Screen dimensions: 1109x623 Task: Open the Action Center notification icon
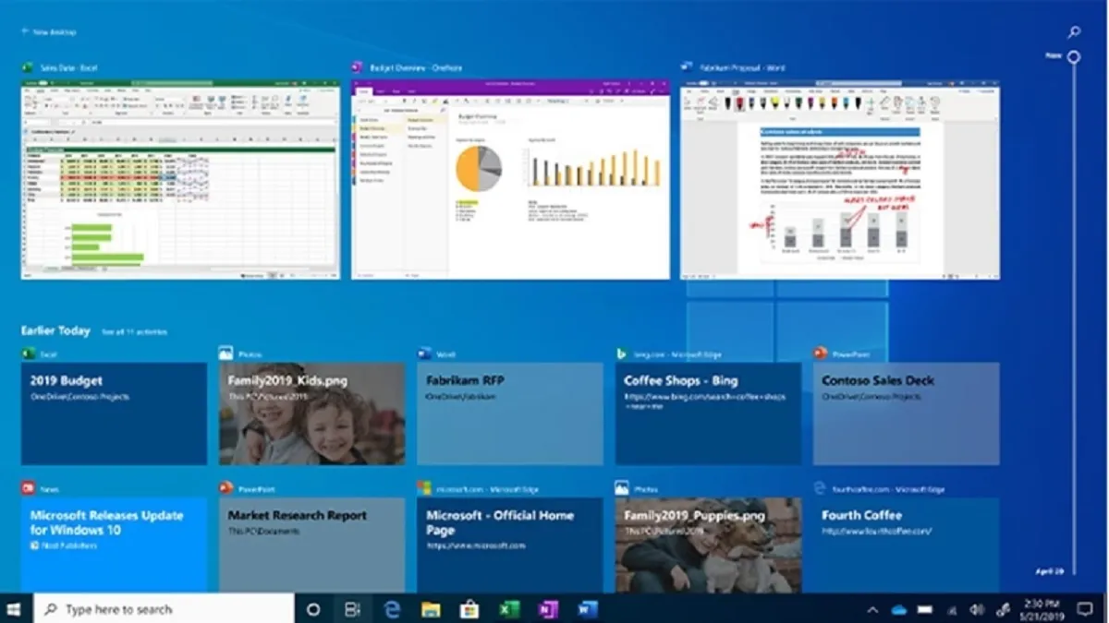click(1085, 609)
